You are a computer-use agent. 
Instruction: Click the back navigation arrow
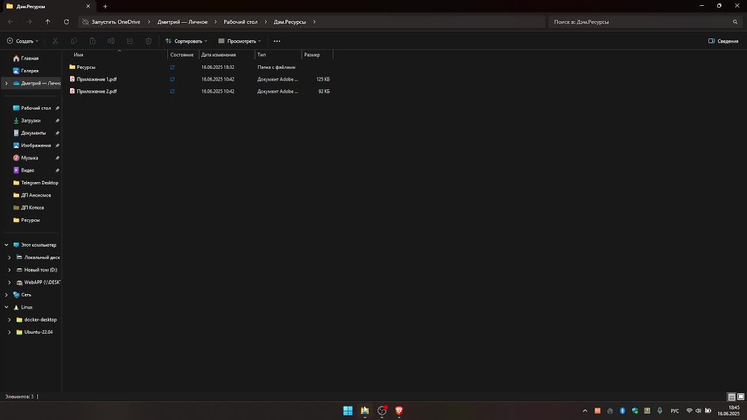[11, 22]
